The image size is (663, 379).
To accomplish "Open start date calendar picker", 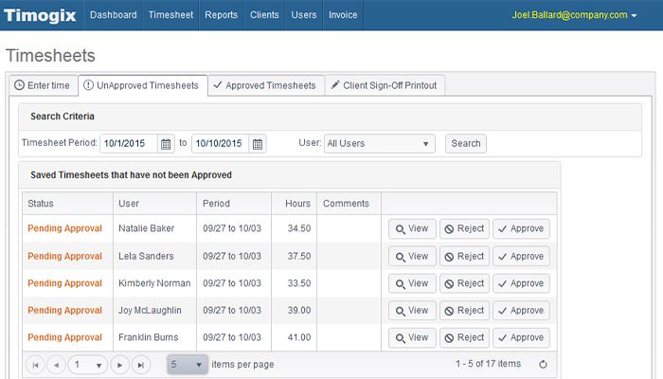I will tap(166, 144).
